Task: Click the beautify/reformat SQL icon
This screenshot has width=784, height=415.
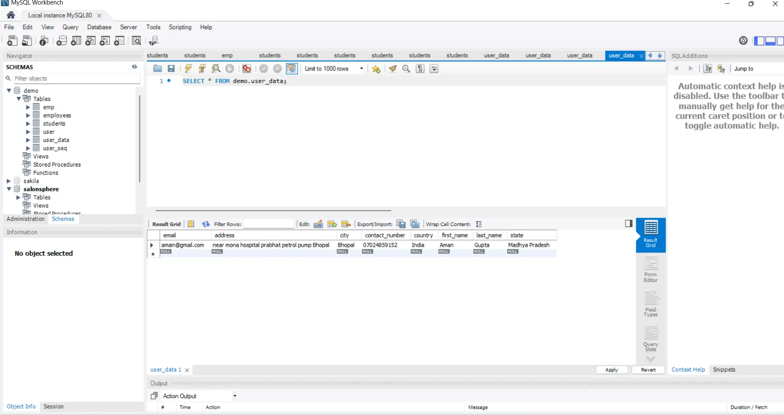Action: point(393,68)
